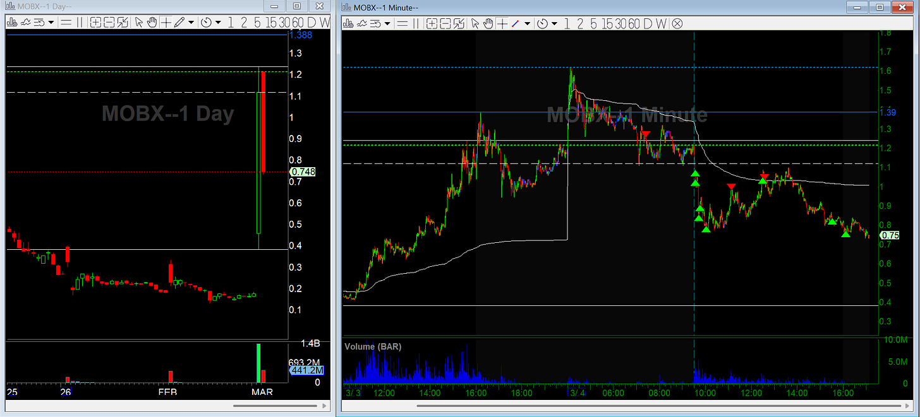
Task: Zoom out on the Day chart
Action: click(x=109, y=22)
